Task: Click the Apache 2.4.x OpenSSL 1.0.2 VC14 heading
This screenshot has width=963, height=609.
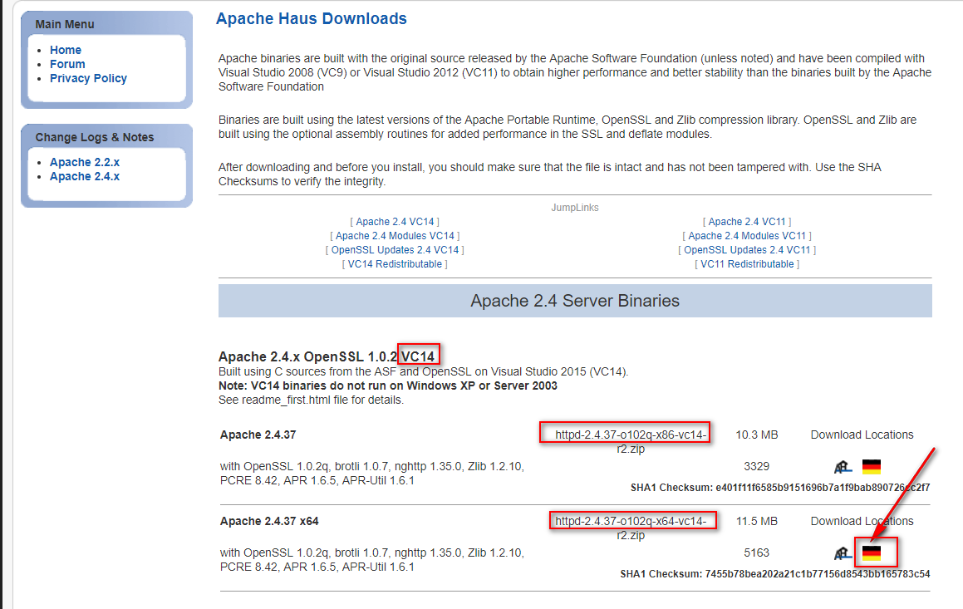Action: [x=327, y=356]
